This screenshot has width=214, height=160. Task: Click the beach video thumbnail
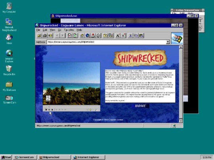(72, 83)
